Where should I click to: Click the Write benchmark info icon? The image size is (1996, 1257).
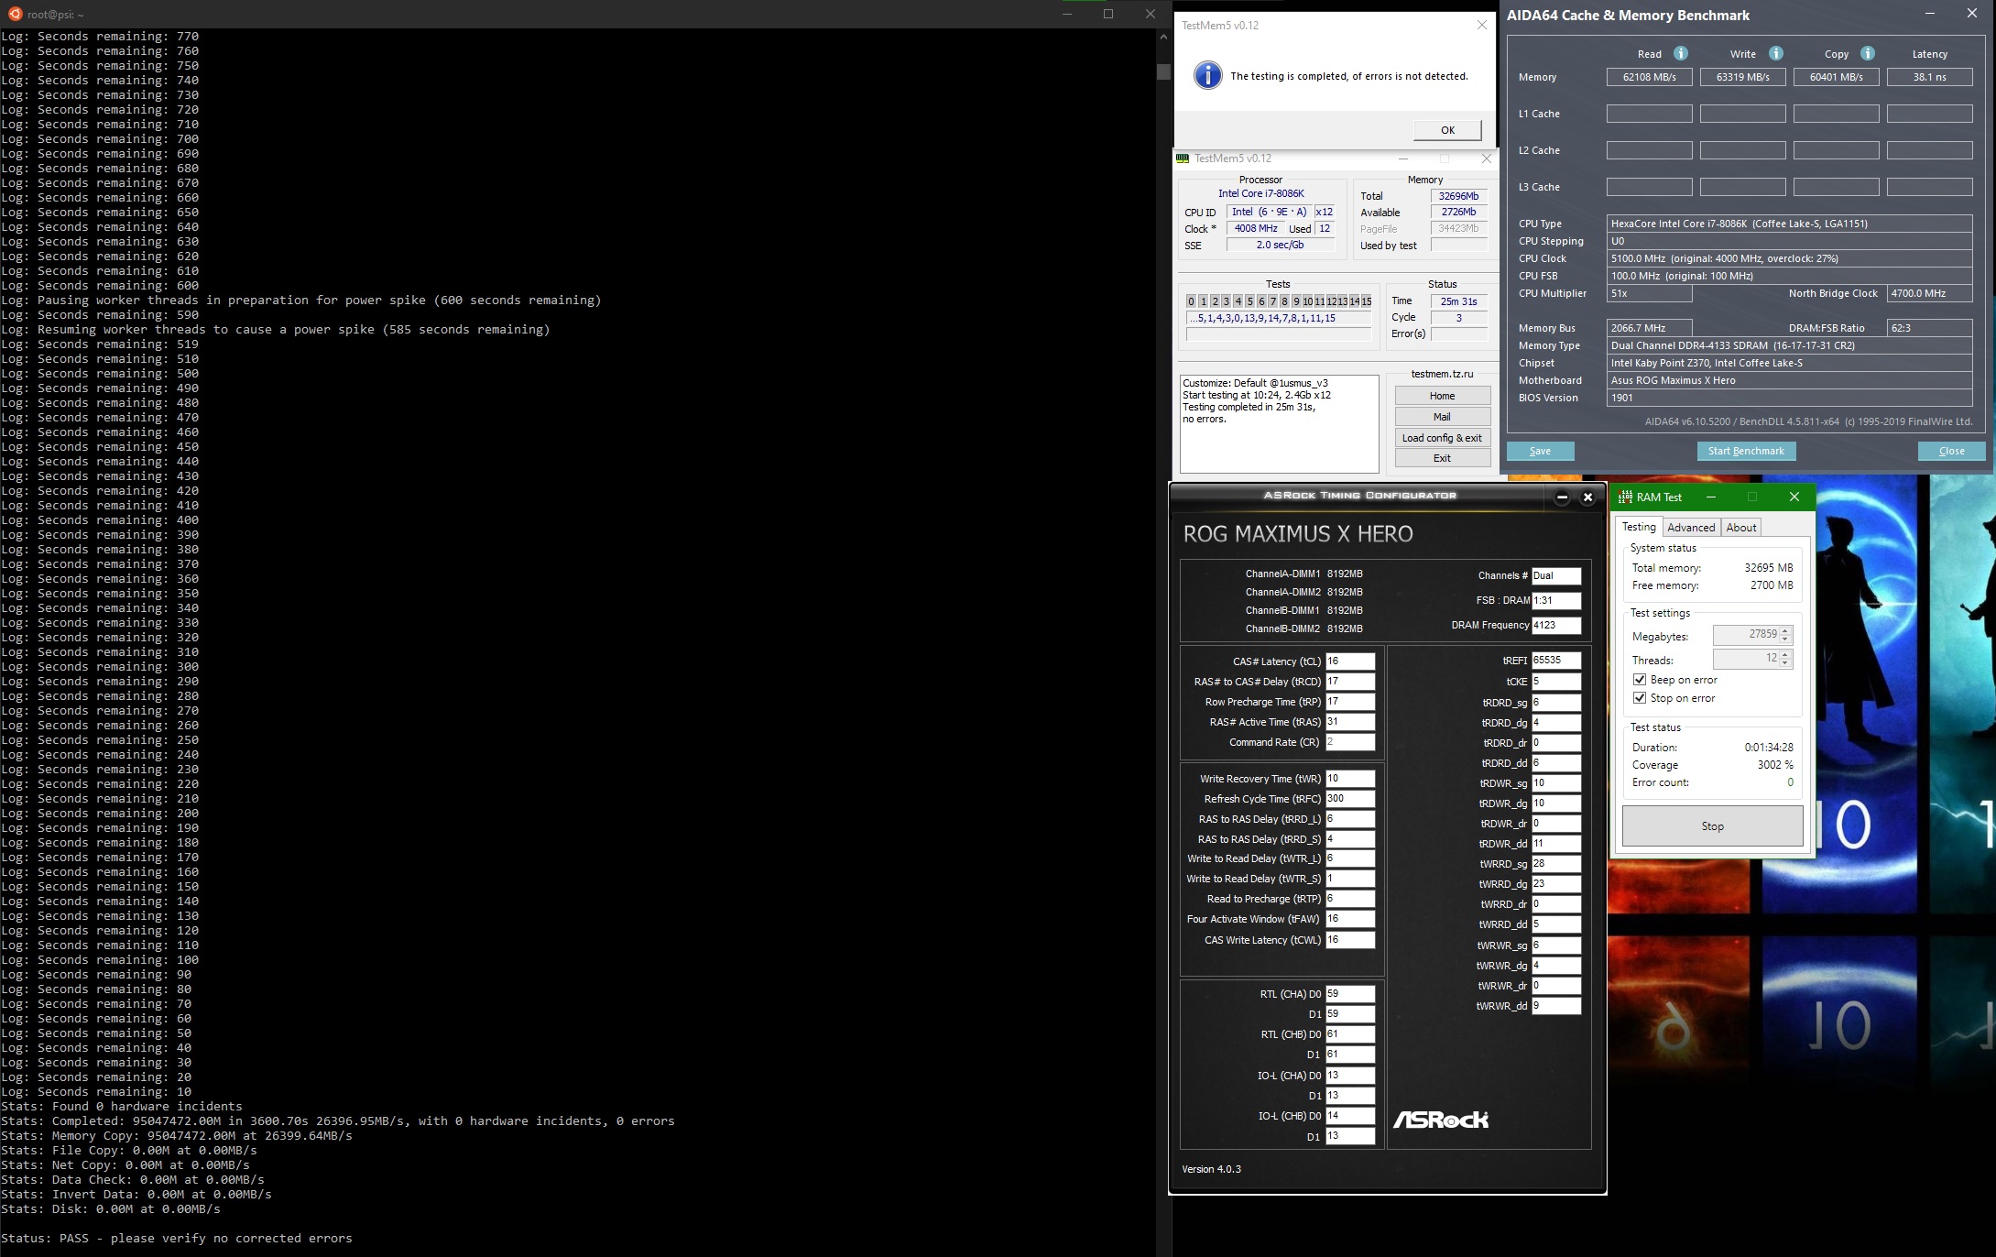click(1775, 53)
